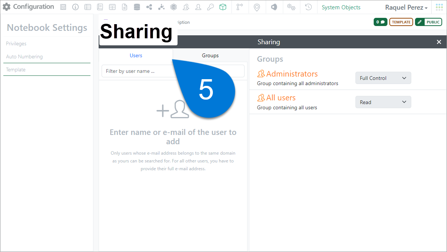The height and width of the screenshot is (252, 447).
Task: Change Administrators permission from Full Control
Action: 383,78
